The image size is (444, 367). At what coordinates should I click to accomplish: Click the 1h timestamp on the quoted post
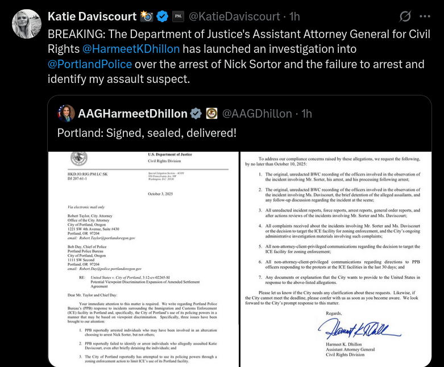pyautogui.click(x=306, y=114)
